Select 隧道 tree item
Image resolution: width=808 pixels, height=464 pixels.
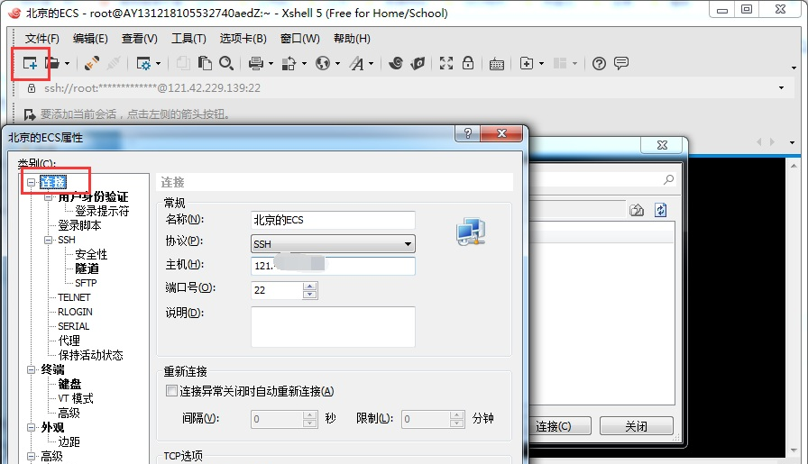click(x=87, y=268)
